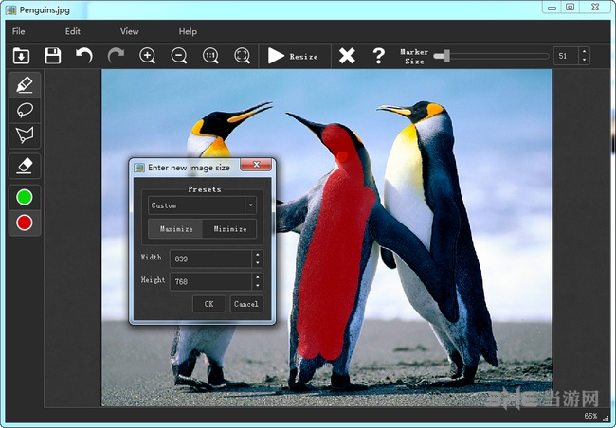
Task: Select the Eraser tool
Action: [25, 166]
